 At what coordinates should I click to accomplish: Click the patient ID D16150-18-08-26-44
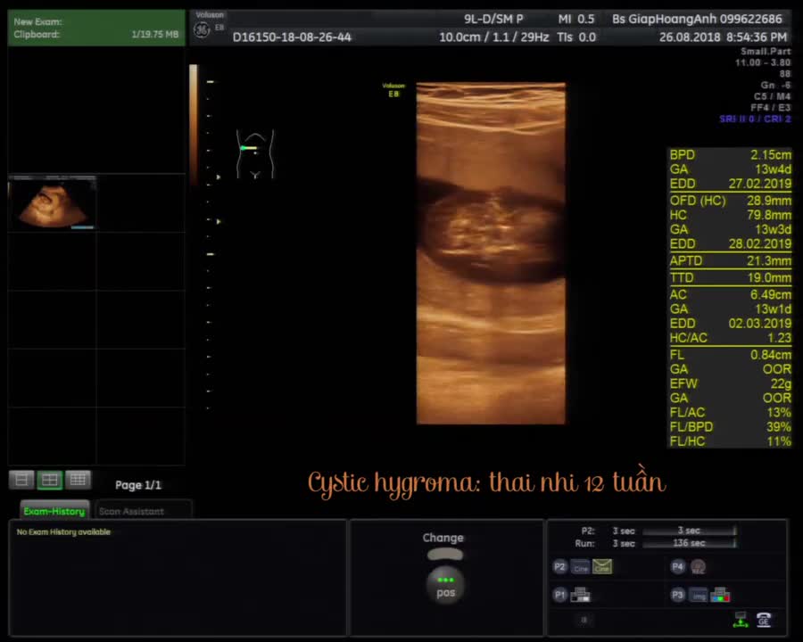(292, 37)
